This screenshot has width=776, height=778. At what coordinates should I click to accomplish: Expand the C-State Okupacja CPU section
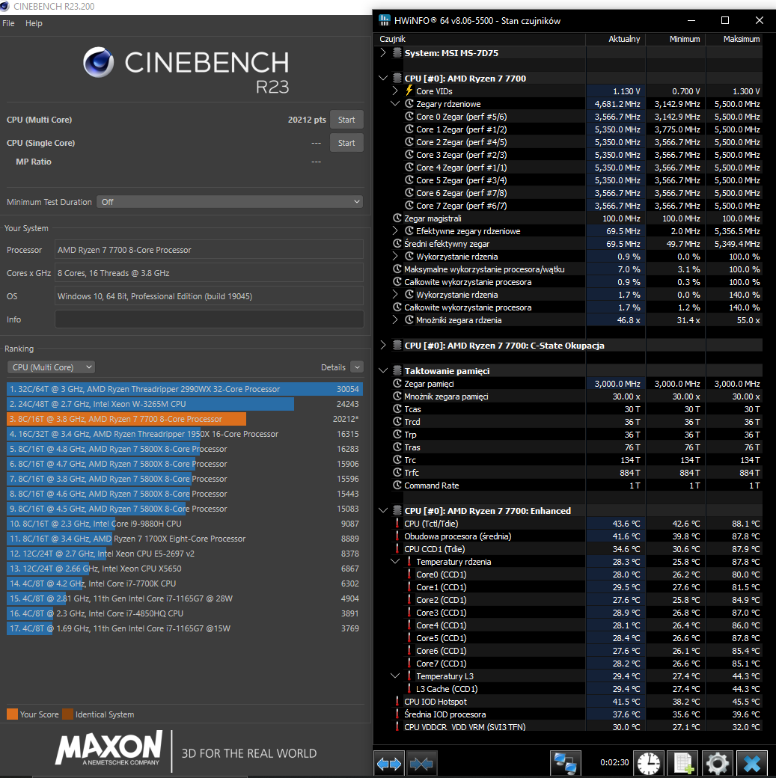(383, 346)
